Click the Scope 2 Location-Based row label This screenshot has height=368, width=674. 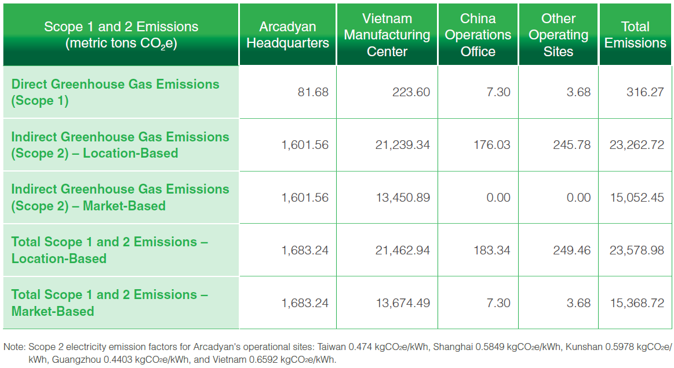tap(120, 145)
